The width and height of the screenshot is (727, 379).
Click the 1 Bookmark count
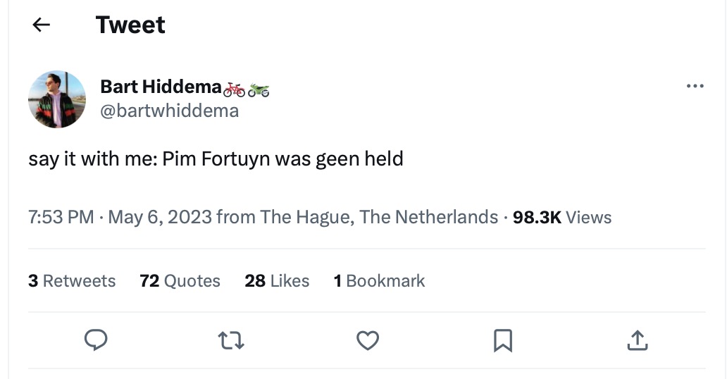tap(379, 280)
